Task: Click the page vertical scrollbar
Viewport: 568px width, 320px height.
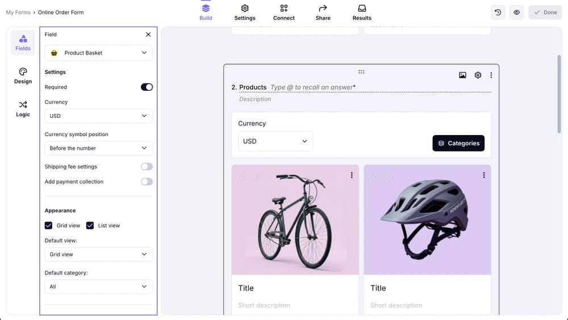Action: [x=559, y=94]
